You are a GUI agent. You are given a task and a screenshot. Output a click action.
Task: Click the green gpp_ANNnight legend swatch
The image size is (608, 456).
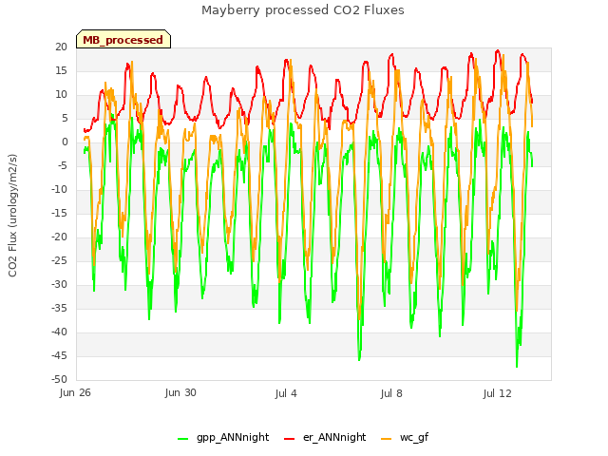click(182, 439)
